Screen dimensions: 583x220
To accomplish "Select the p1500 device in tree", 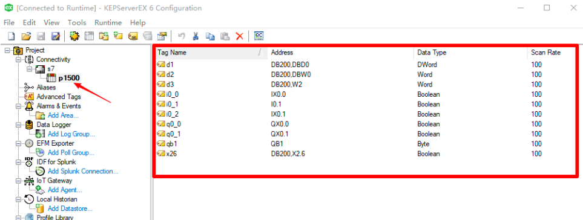I will click(69, 79).
